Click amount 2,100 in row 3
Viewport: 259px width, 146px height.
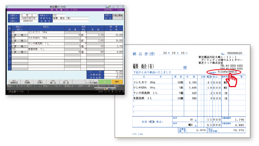[120, 46]
